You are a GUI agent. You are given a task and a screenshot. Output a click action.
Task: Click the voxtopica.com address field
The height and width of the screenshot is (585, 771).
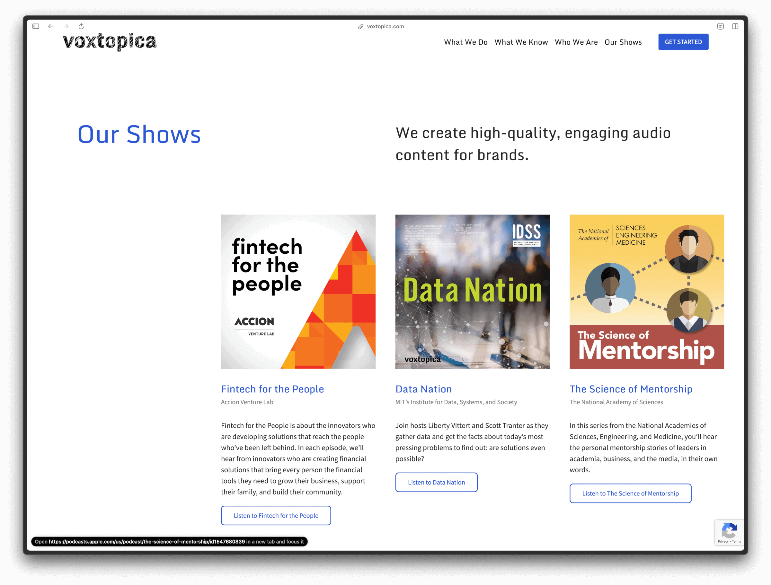(385, 26)
